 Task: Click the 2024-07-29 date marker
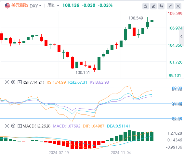pyautogui.click(x=59, y=153)
